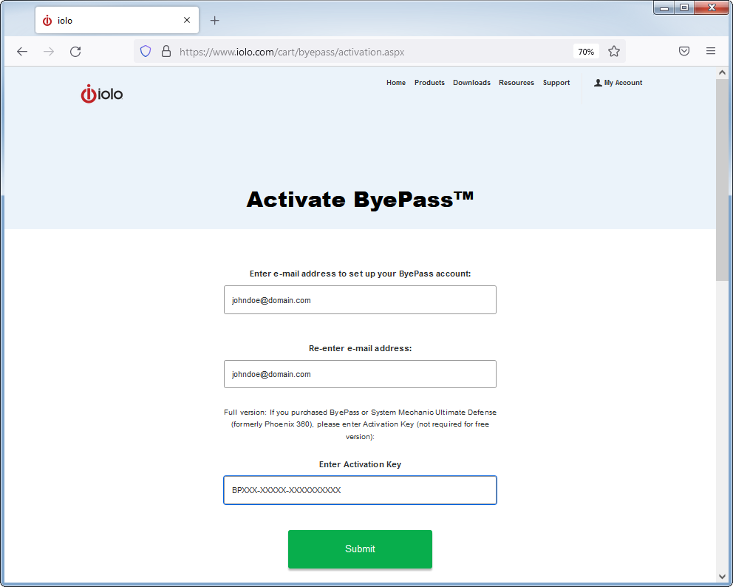The image size is (733, 587).
Task: Open the Home menu item
Action: (x=396, y=83)
